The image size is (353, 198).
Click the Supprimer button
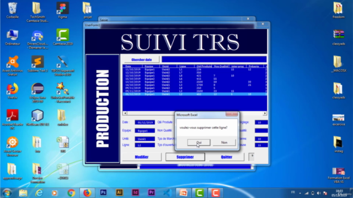pos(185,157)
